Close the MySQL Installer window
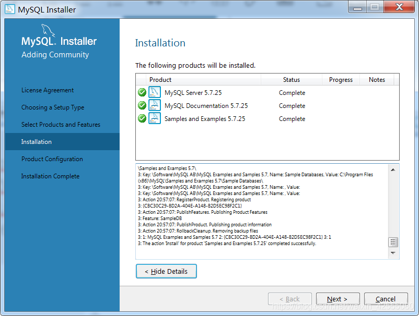This screenshot has width=419, height=316. click(x=399, y=7)
